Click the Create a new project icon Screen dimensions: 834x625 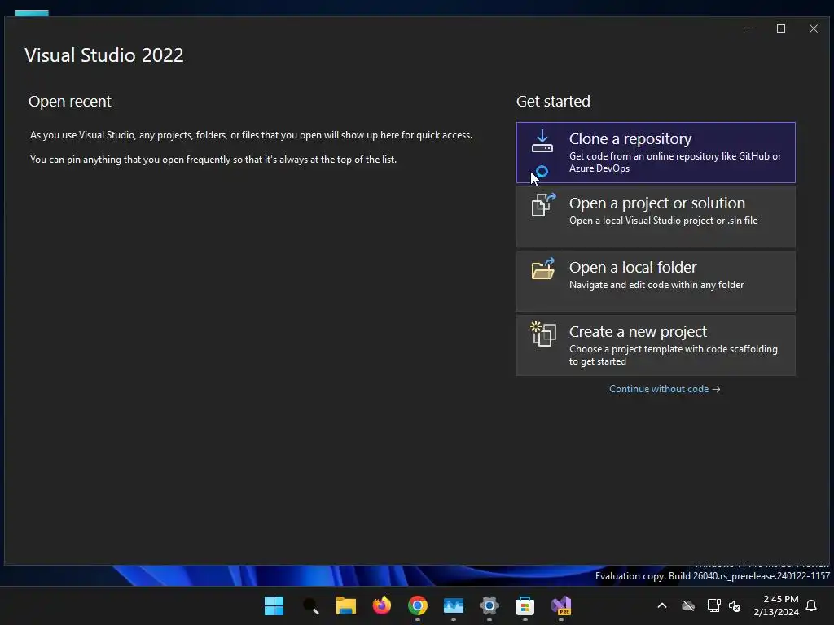point(543,334)
